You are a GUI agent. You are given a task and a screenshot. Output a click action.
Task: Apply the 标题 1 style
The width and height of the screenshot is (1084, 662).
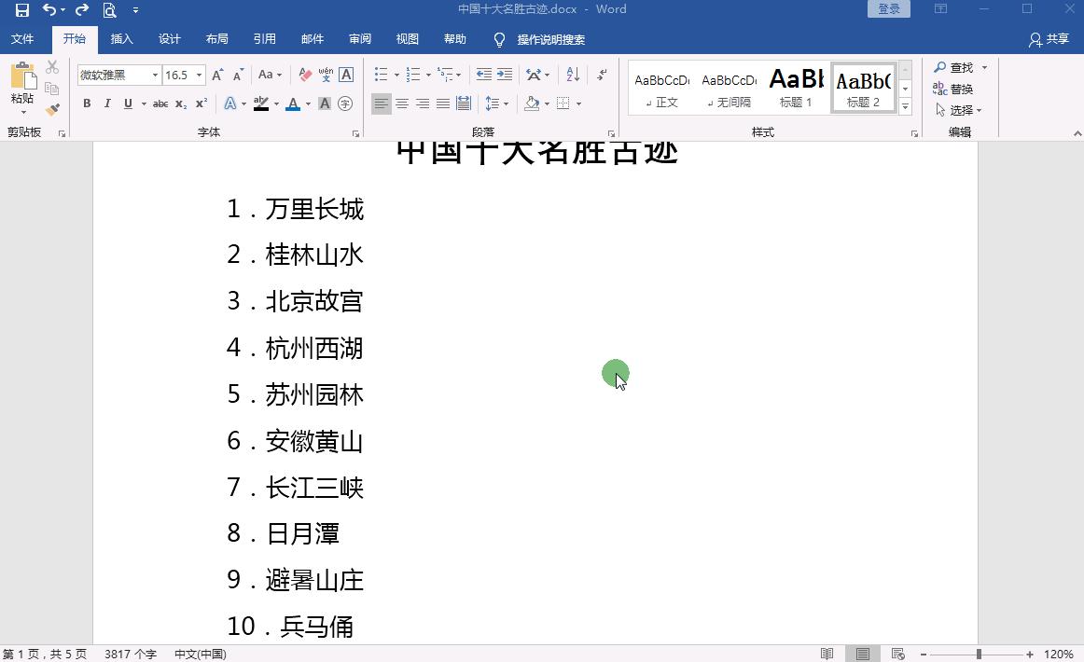[x=795, y=87]
